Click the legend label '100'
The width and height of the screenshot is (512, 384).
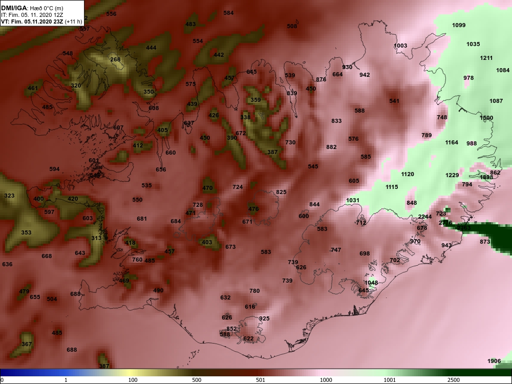pyautogui.click(x=133, y=380)
